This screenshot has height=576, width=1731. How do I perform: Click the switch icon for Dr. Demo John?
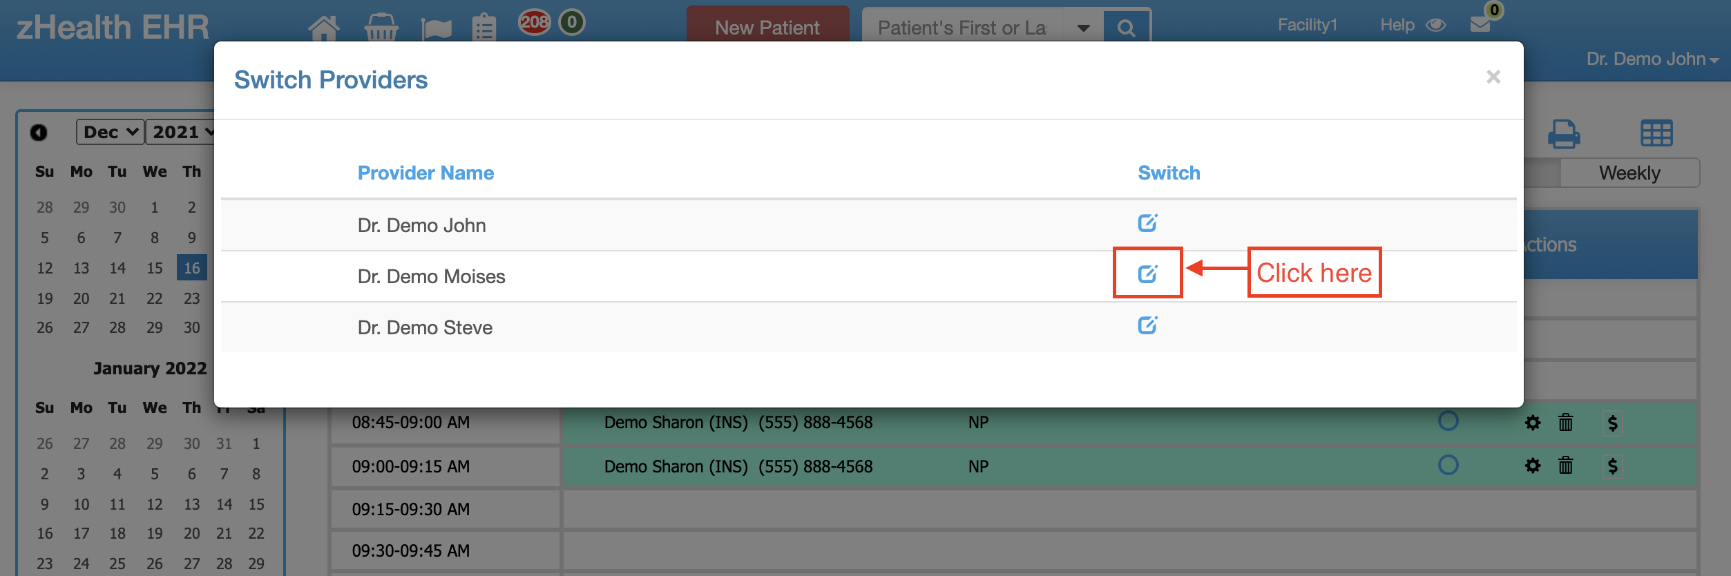pos(1147,222)
